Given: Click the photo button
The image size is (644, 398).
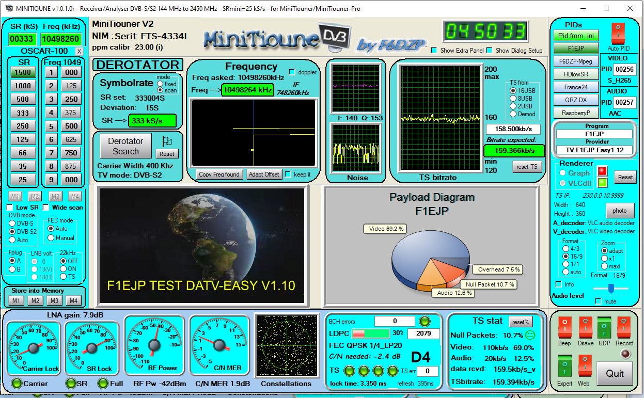Looking at the screenshot, I should [x=620, y=211].
